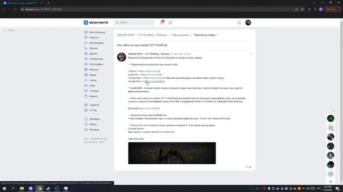Go back via the Назад link

(x=9, y=30)
